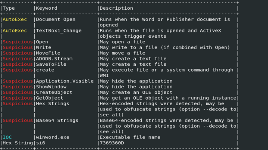
Task: Click the GetObject keyword
Action: tap(49, 98)
